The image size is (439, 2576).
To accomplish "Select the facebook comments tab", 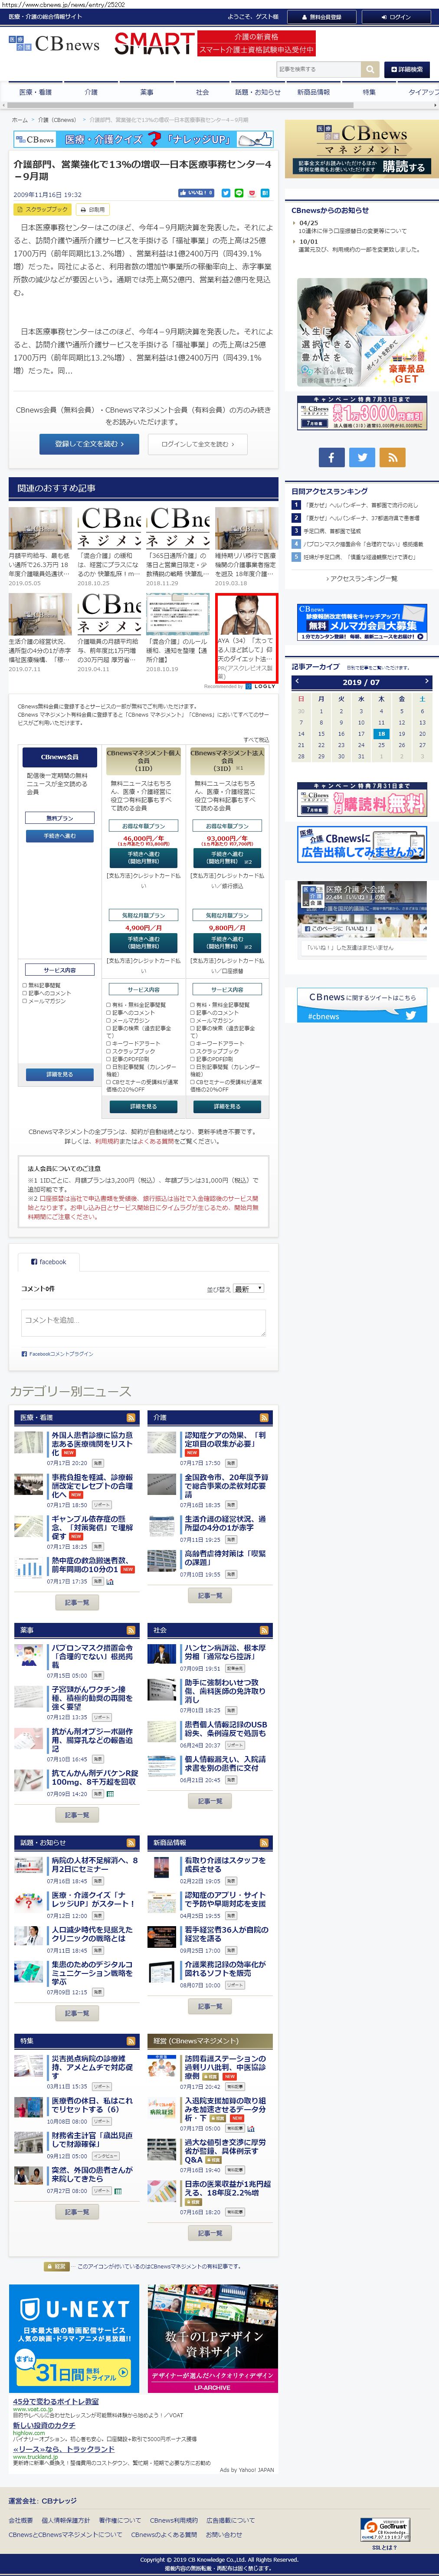I will 48,1262.
